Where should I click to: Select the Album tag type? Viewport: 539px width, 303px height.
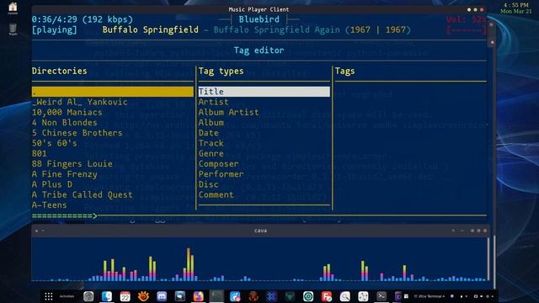(x=211, y=122)
